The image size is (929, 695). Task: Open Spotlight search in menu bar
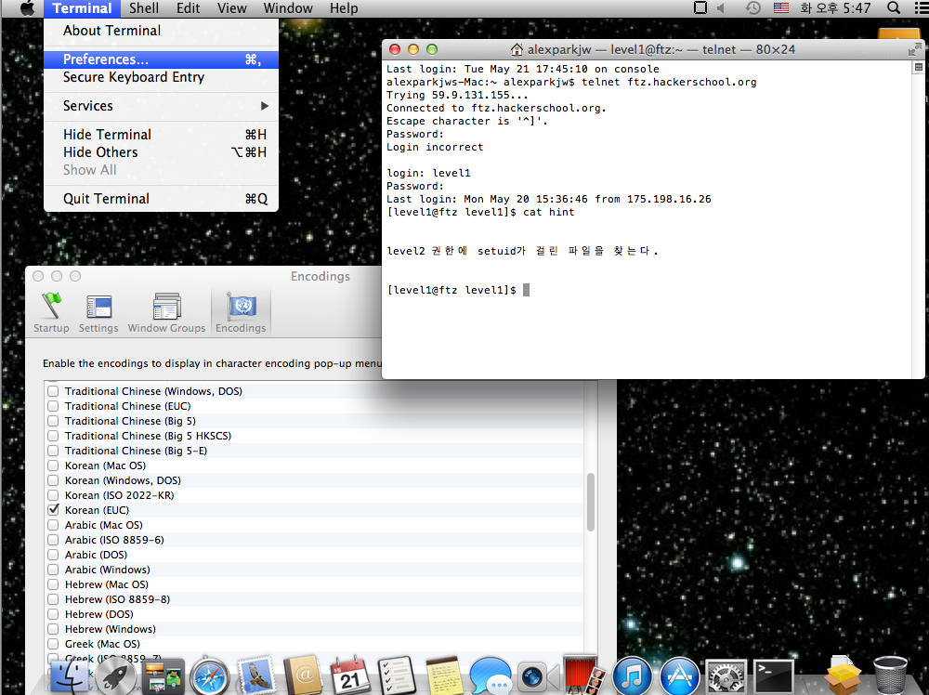point(894,8)
